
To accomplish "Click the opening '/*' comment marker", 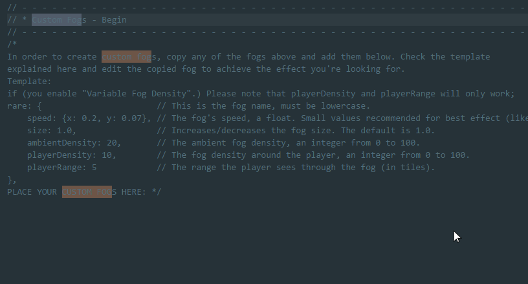I will 12,44.
